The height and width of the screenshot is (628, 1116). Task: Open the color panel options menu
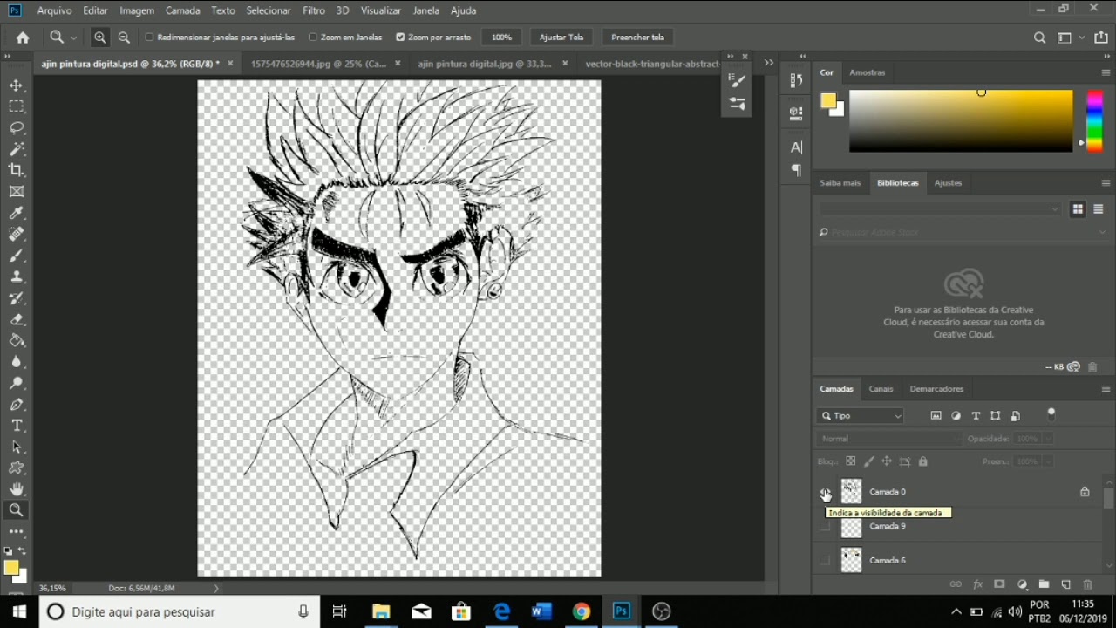[x=1106, y=72]
